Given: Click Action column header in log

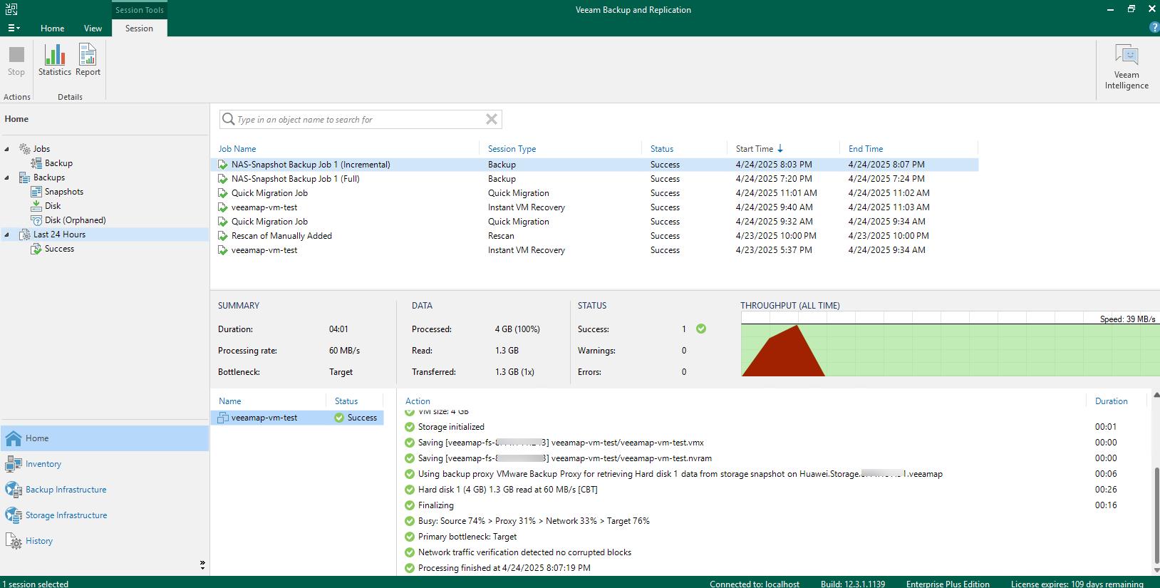Looking at the screenshot, I should point(418,401).
